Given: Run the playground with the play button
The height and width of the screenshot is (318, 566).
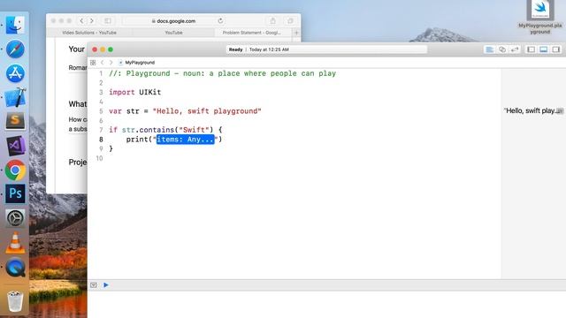Looking at the screenshot, I should [x=106, y=284].
